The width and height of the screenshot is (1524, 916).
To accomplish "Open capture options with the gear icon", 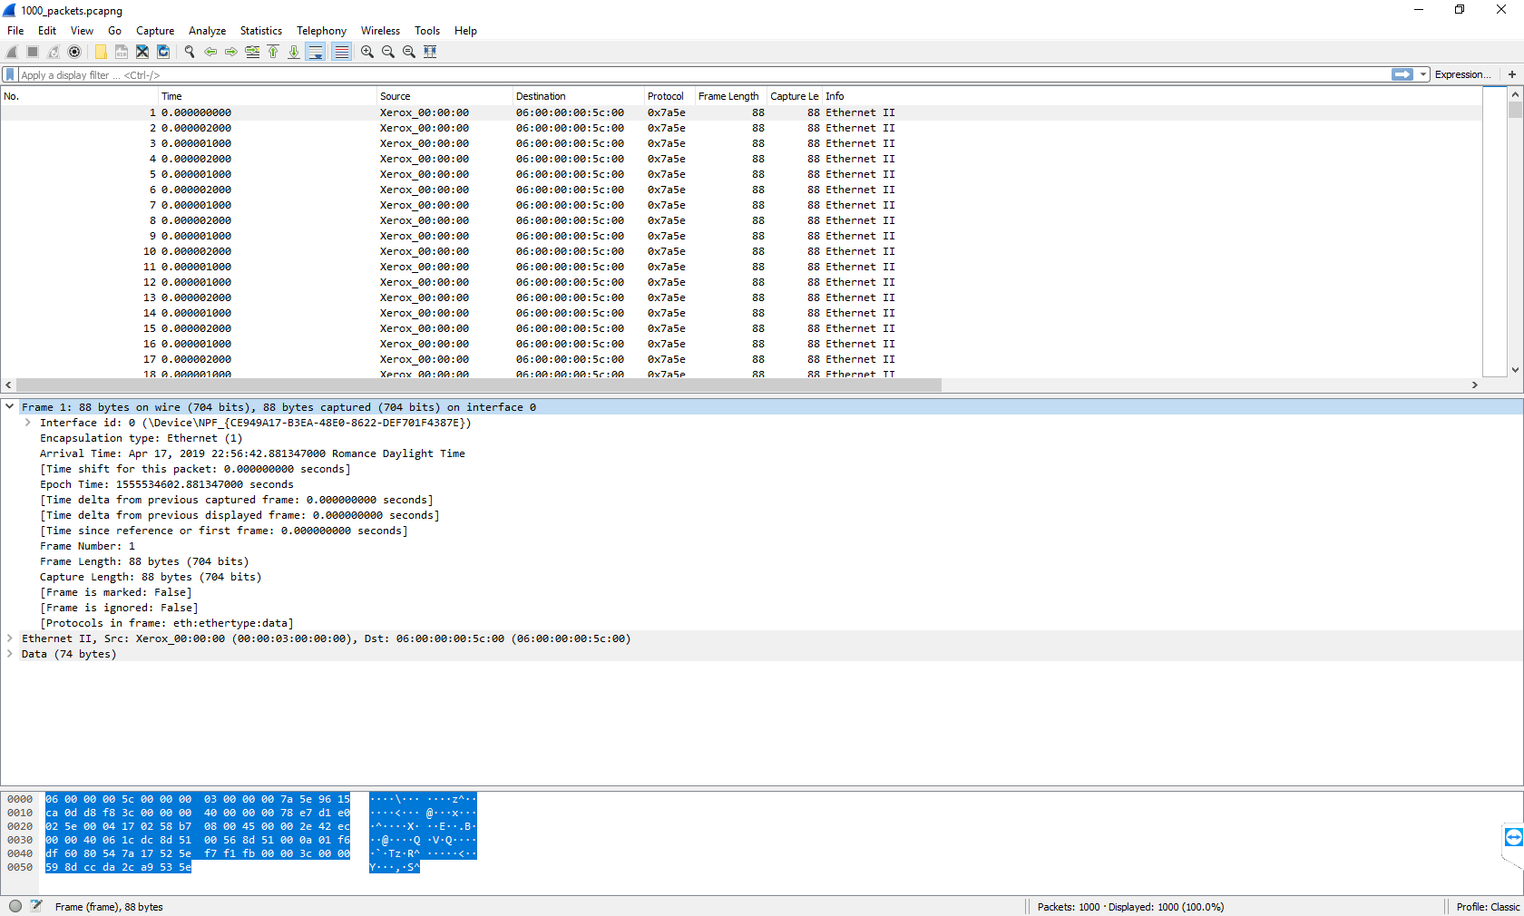I will tap(74, 52).
